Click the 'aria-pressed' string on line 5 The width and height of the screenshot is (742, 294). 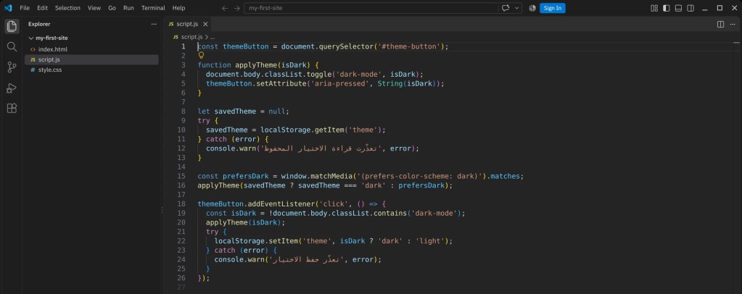[340, 84]
